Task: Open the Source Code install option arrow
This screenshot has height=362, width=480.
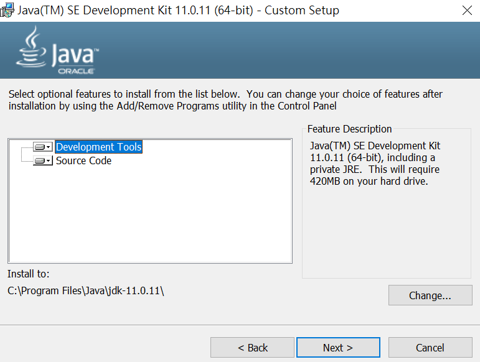Action: click(49, 161)
